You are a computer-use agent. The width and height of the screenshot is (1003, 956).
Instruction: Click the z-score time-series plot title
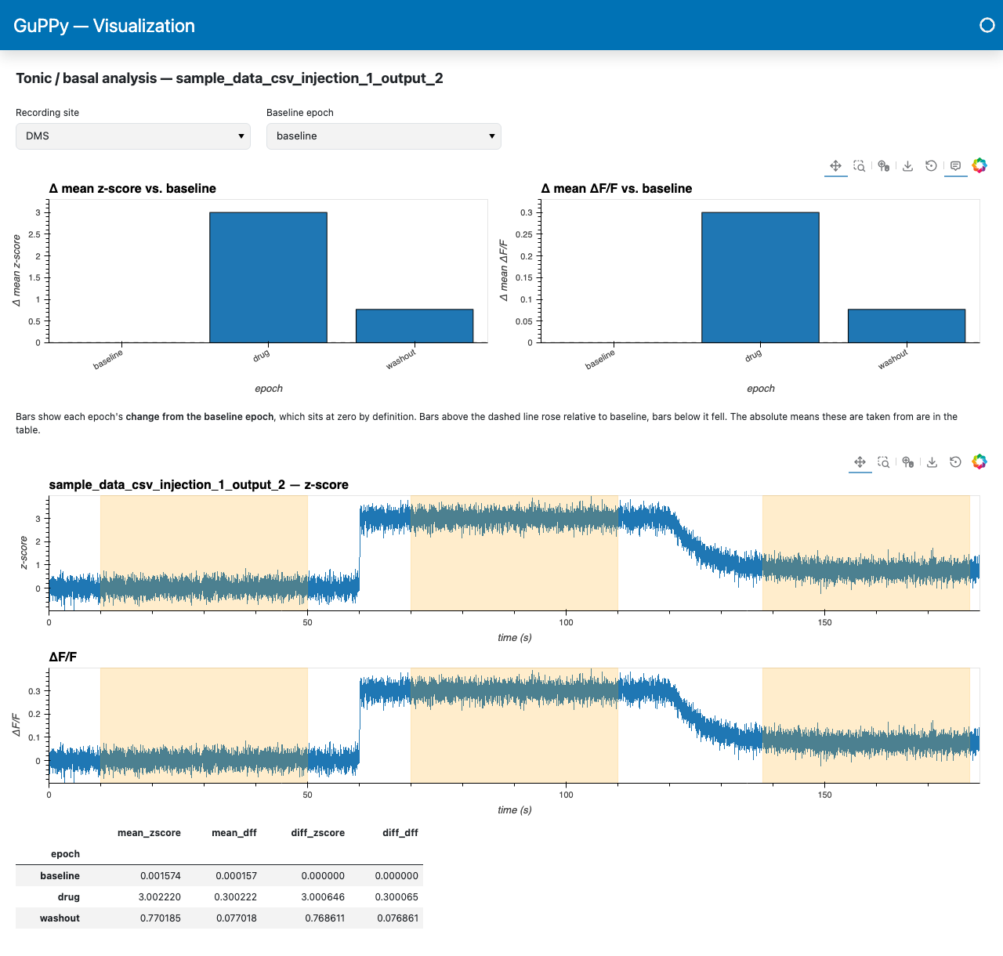point(199,485)
